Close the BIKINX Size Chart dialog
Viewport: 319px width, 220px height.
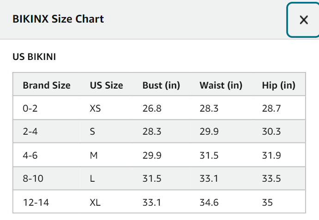303,20
